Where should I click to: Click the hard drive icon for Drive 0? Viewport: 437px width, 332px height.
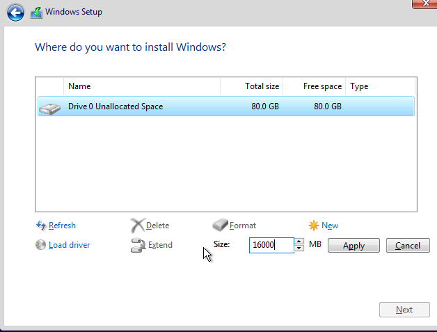point(50,109)
